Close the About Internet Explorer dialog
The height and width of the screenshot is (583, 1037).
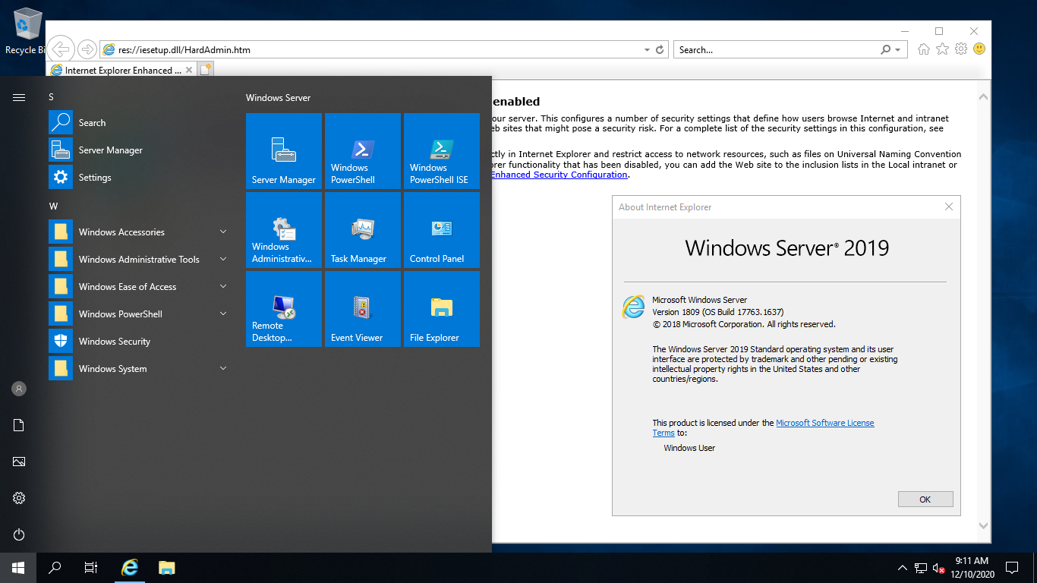948,206
